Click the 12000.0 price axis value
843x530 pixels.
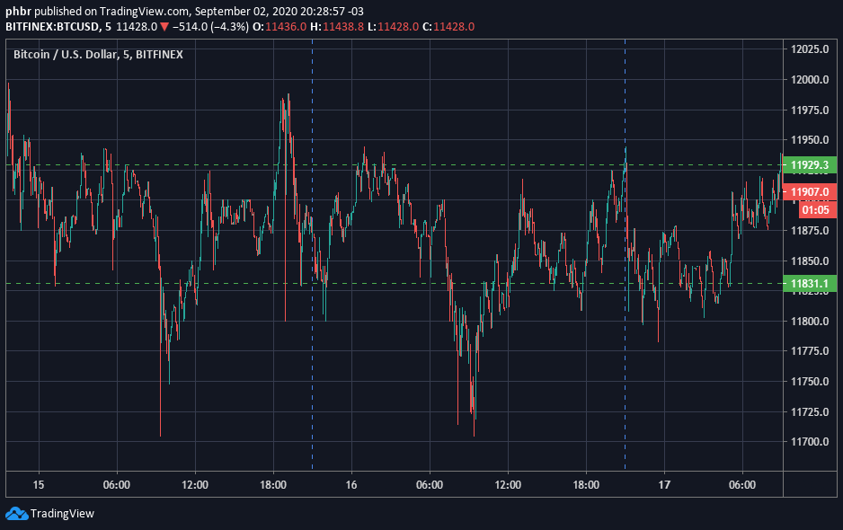click(x=810, y=80)
